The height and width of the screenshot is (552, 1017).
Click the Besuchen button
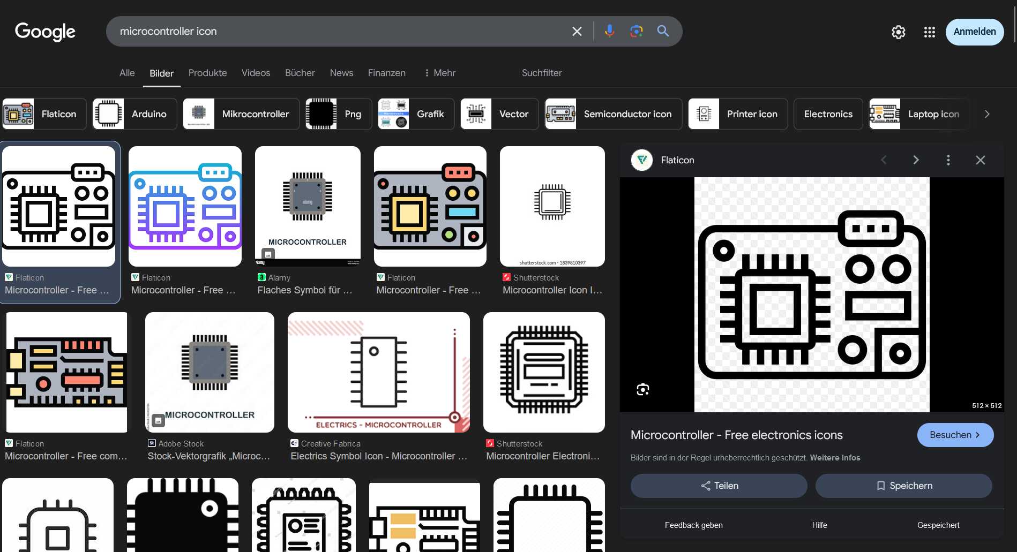[955, 435]
